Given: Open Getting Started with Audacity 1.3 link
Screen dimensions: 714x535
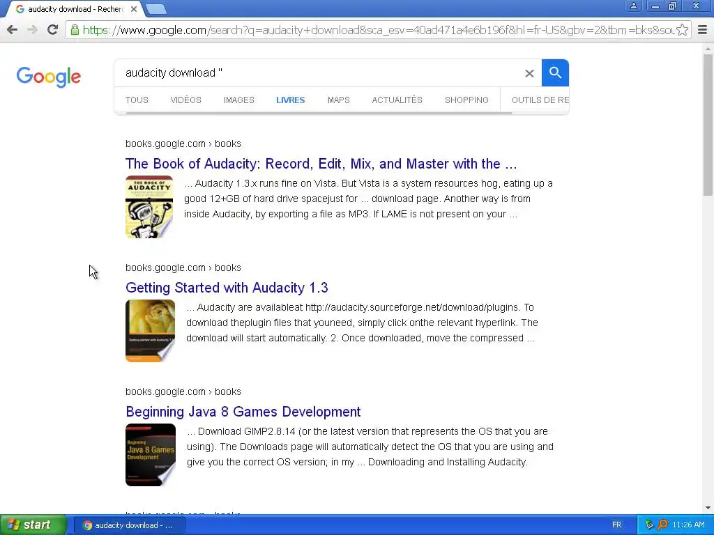Looking at the screenshot, I should pyautogui.click(x=227, y=288).
